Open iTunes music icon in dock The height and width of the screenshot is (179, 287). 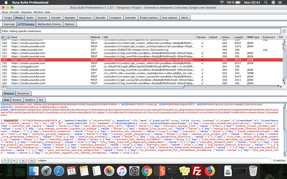click(121, 172)
